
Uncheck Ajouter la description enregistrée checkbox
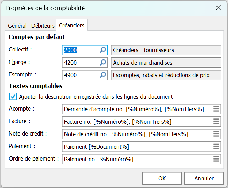(13, 97)
